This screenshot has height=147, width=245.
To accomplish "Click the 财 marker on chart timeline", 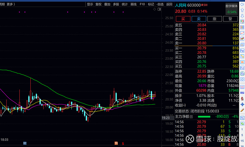I will click(x=25, y=143).
